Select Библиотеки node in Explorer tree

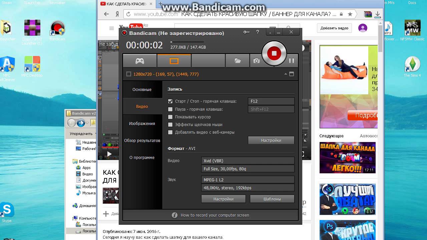(x=84, y=161)
